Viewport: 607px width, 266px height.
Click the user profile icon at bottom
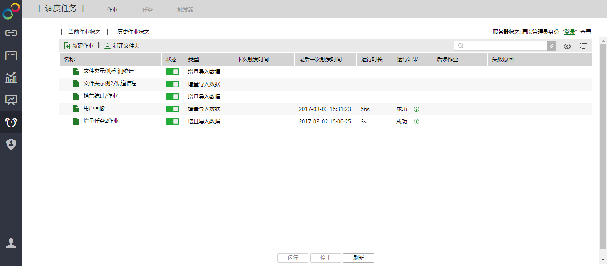tap(11, 243)
